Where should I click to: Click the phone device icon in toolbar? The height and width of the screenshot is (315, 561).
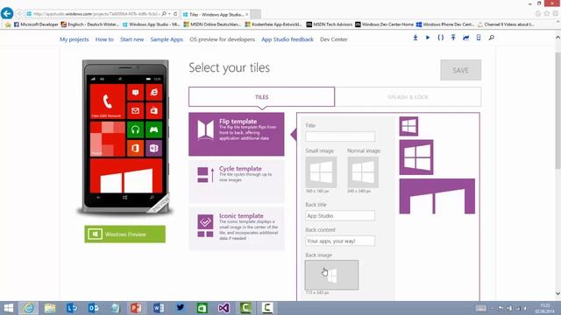click(479, 38)
